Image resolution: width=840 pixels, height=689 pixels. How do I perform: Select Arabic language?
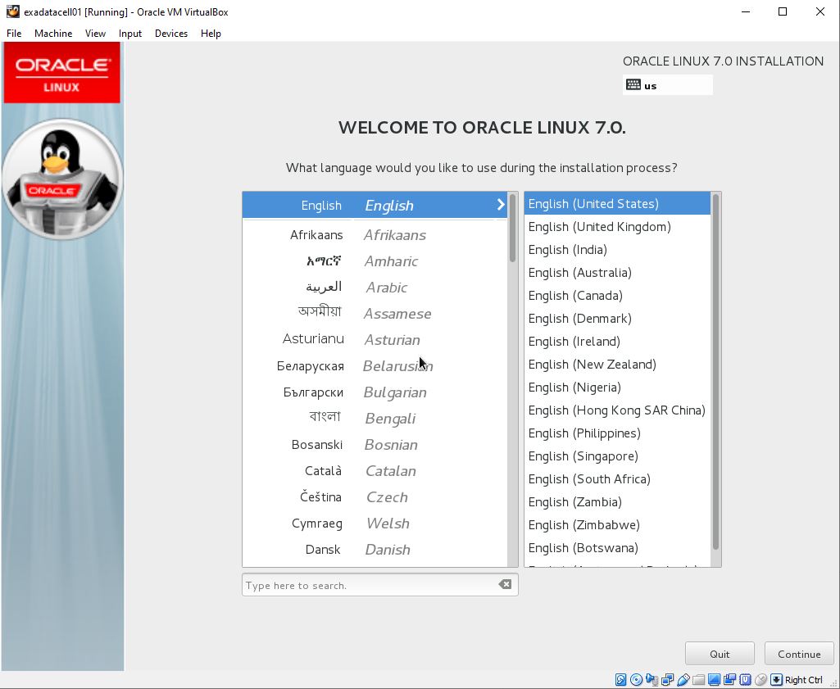pyautogui.click(x=375, y=287)
